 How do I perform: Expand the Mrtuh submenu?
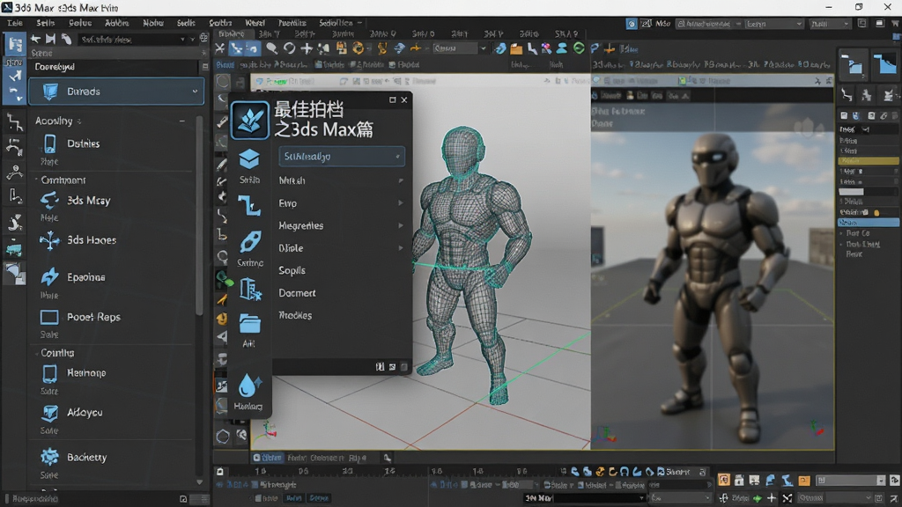pyautogui.click(x=401, y=180)
